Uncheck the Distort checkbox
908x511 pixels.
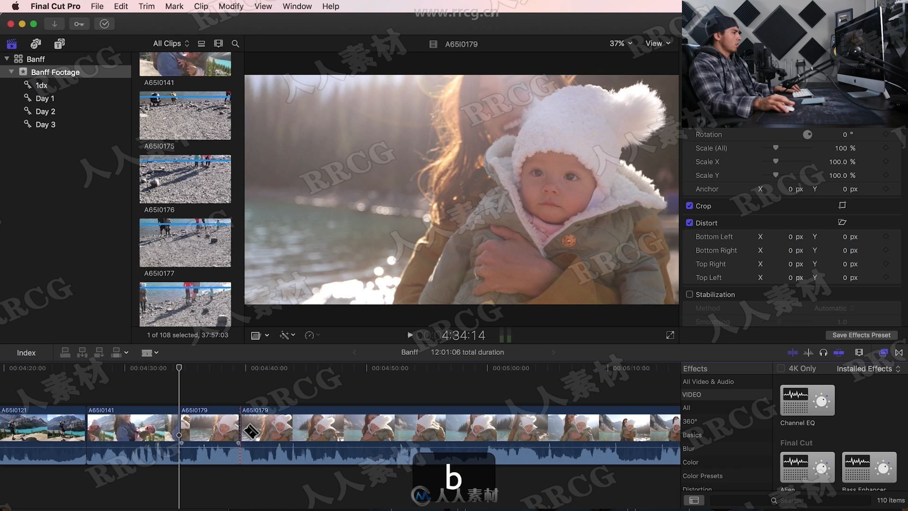tap(690, 223)
